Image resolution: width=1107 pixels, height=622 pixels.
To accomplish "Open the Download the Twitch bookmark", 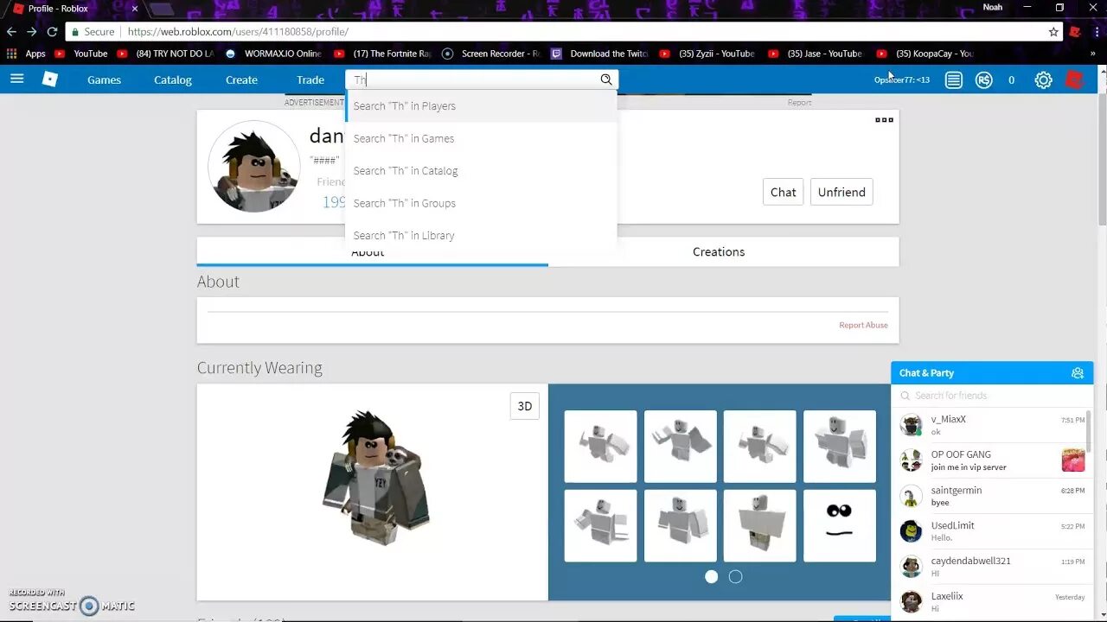I will tap(600, 54).
